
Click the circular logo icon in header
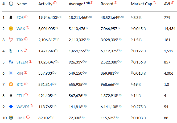(11, 4)
